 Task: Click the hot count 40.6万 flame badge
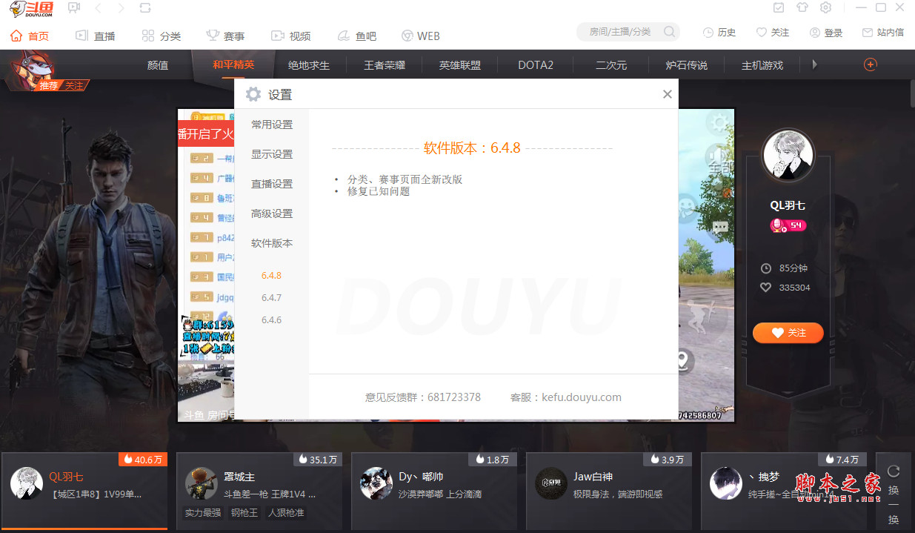tap(142, 460)
